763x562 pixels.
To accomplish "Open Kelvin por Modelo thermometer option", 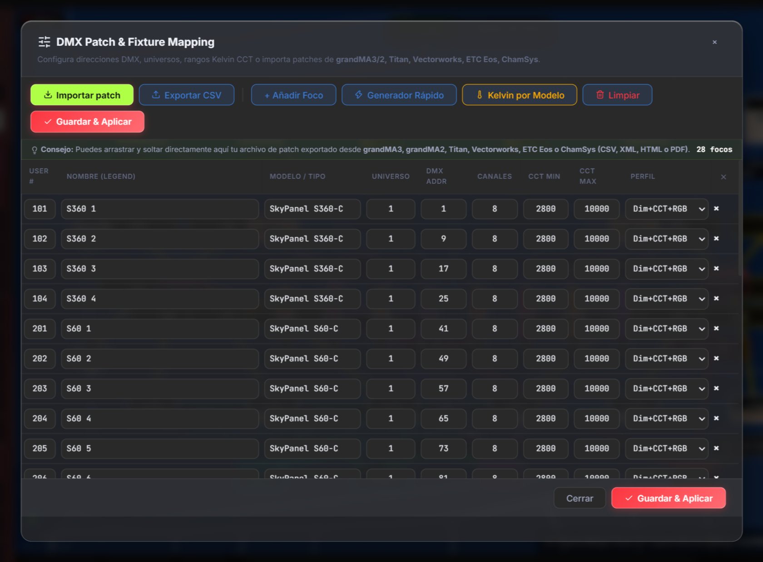I will click(520, 95).
